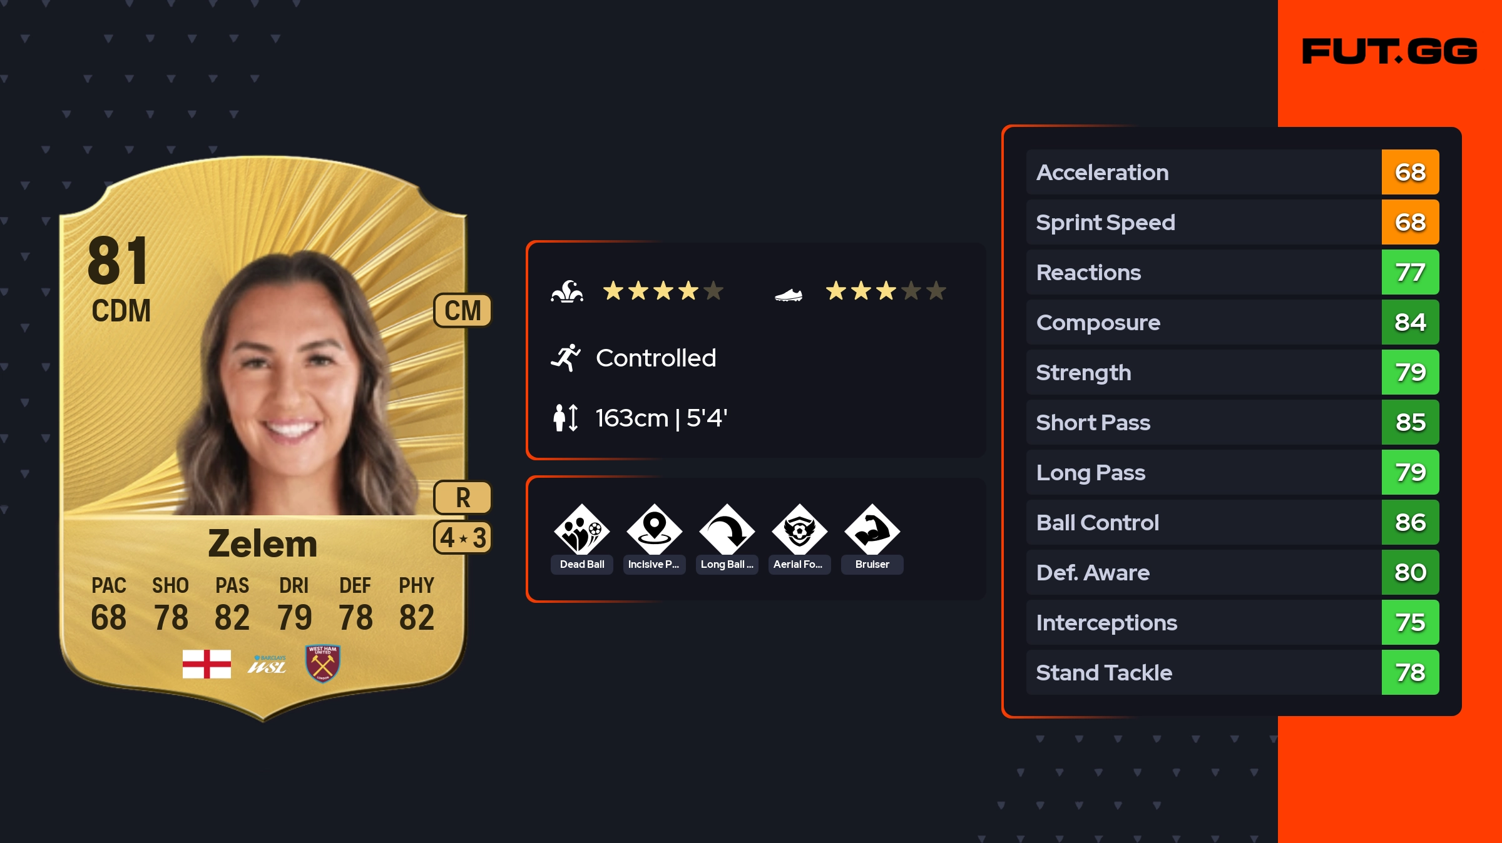This screenshot has height=843, width=1502.
Task: Click the R preferred foot badge
Action: click(463, 498)
